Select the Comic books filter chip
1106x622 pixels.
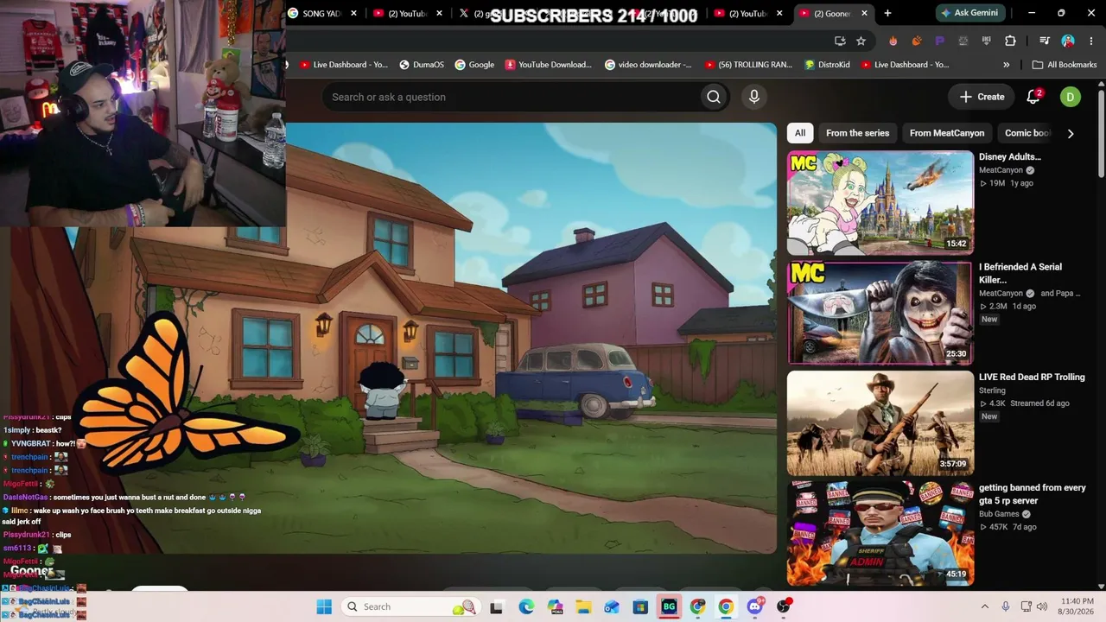1027,133
